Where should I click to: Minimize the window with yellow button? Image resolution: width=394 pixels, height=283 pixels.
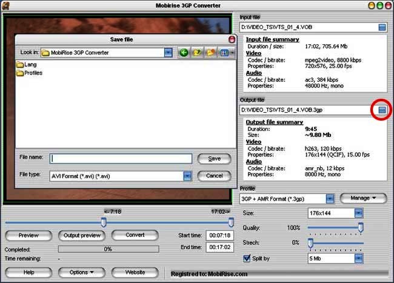click(372, 5)
